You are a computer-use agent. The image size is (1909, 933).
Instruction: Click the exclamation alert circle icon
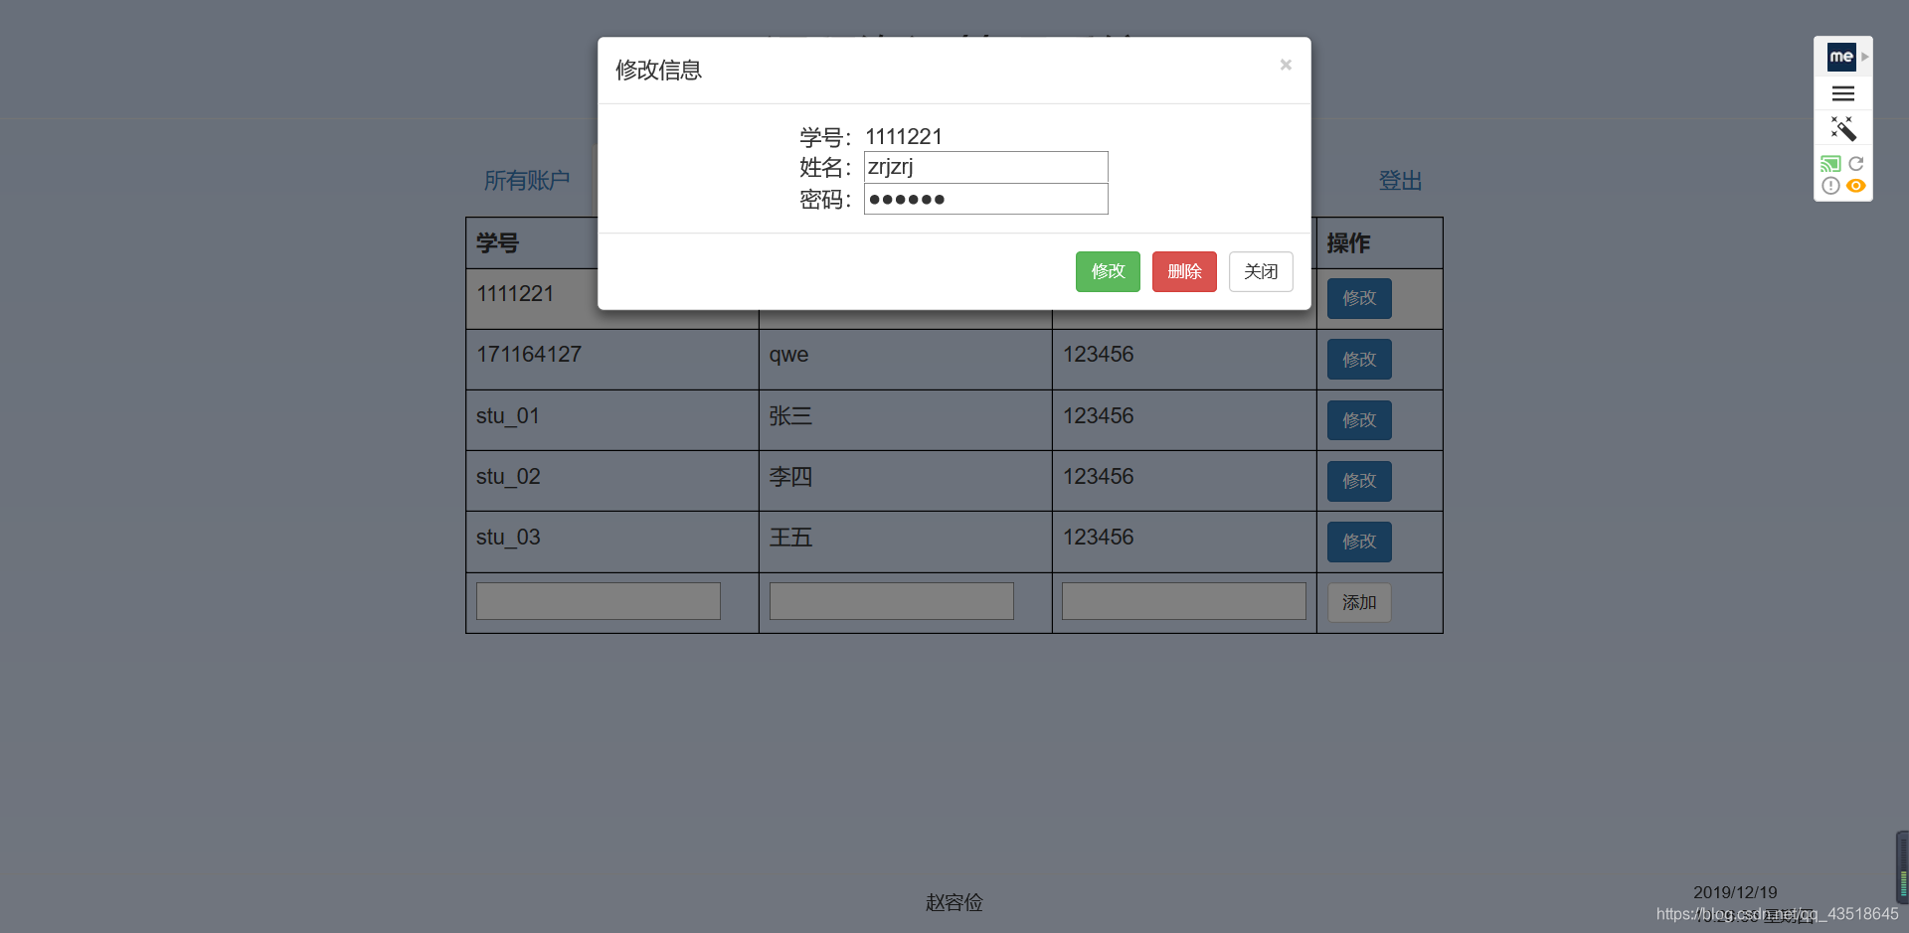(1830, 186)
